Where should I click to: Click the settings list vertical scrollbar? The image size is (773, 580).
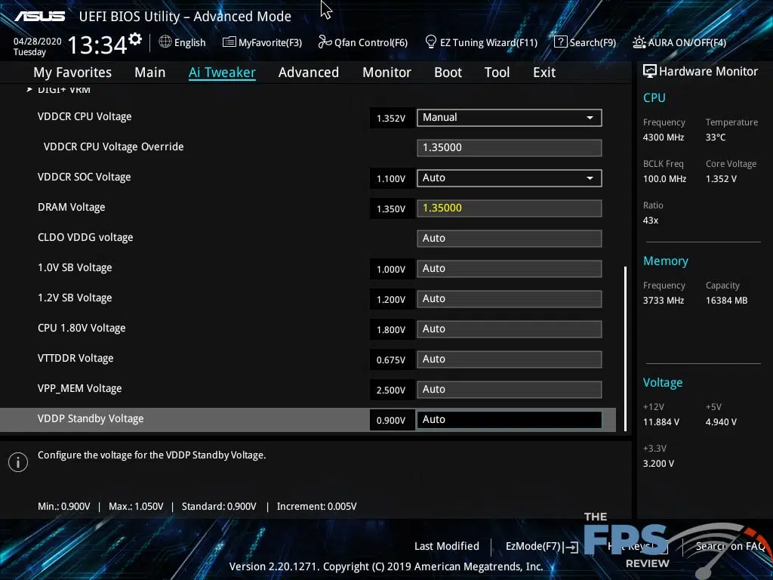625,349
